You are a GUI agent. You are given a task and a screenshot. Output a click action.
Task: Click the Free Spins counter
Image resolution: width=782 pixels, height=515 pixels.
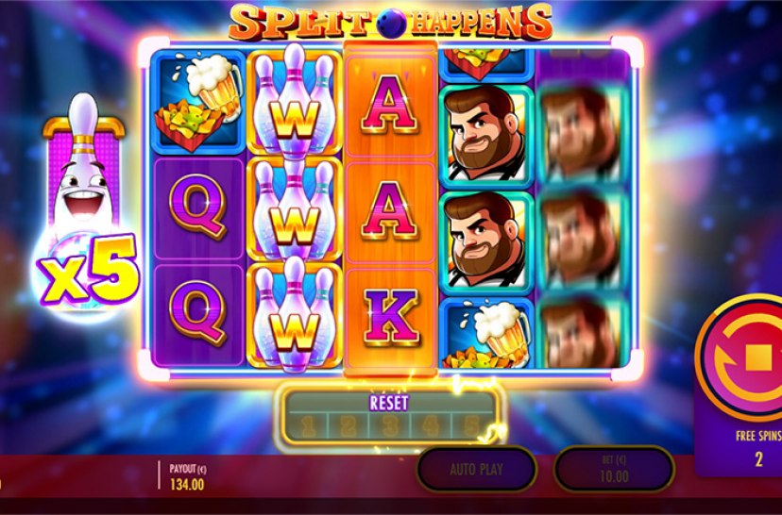coord(758,448)
